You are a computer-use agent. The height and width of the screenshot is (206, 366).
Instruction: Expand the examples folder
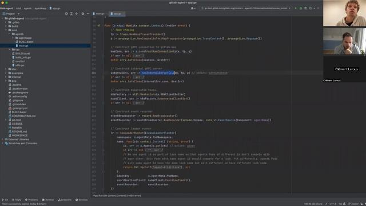(x=6, y=73)
